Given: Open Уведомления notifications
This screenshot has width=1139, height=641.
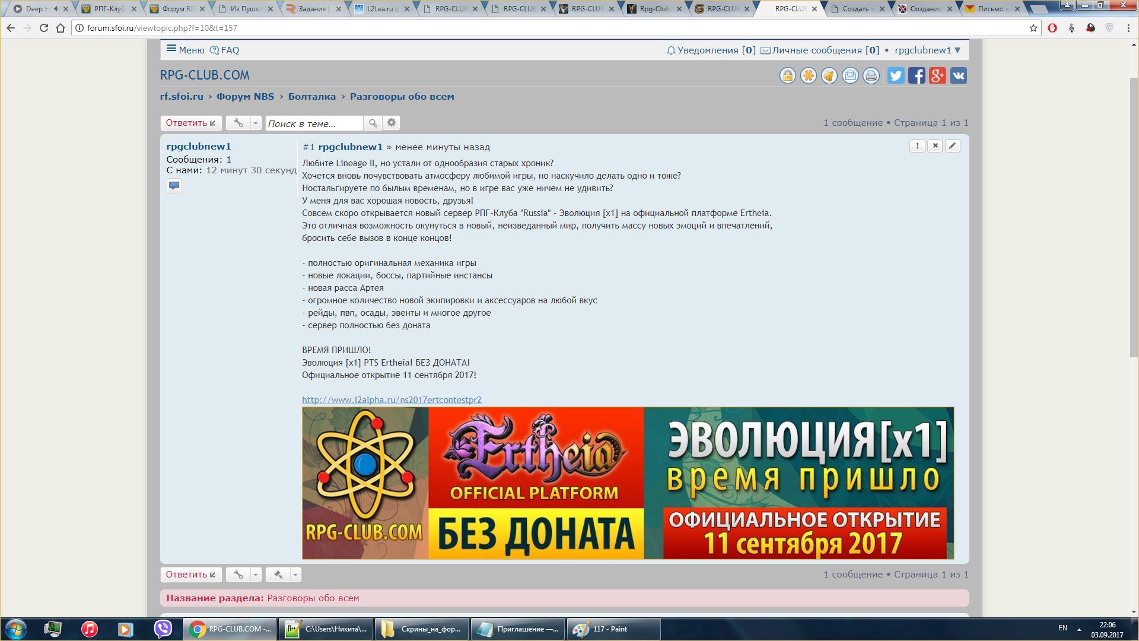Looking at the screenshot, I should [711, 50].
